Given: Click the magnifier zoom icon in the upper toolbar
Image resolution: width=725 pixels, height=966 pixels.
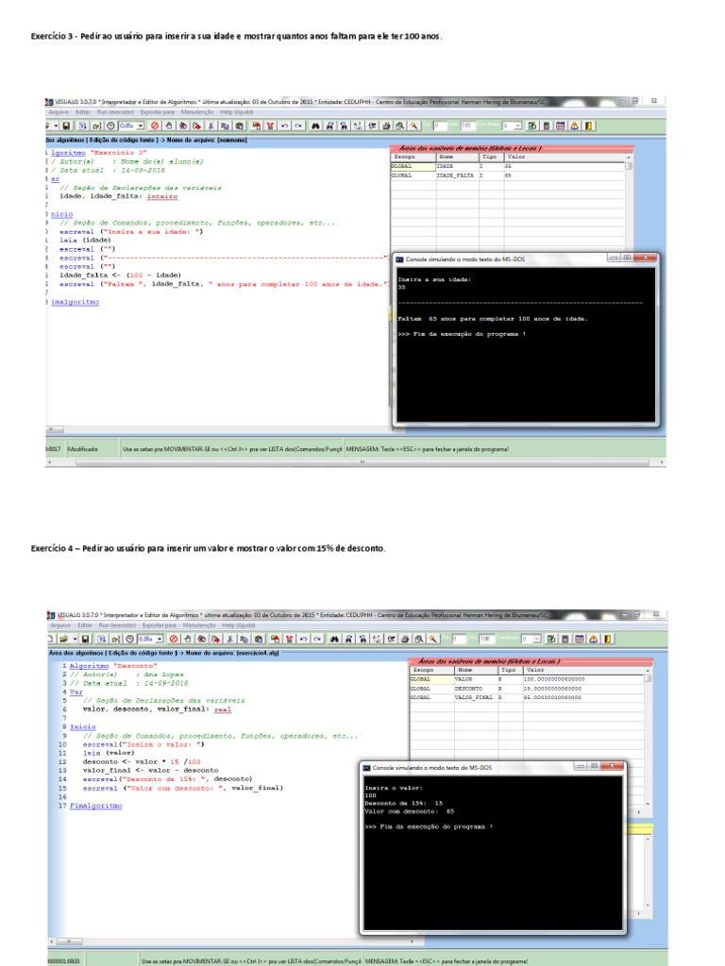Looking at the screenshot, I should [x=400, y=125].
